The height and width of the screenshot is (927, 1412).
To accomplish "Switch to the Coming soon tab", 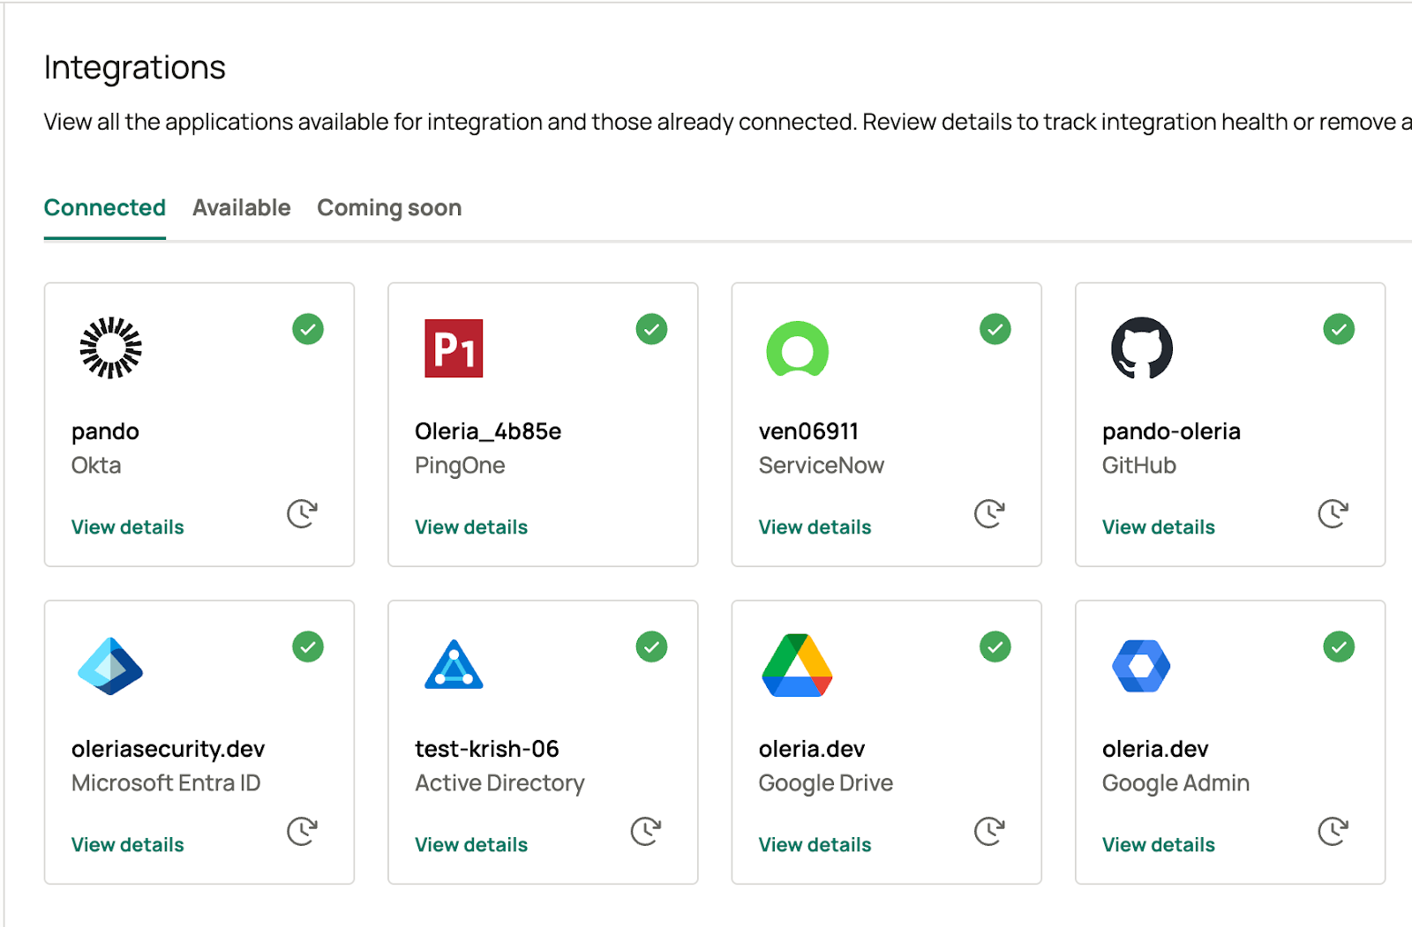I will [x=389, y=208].
